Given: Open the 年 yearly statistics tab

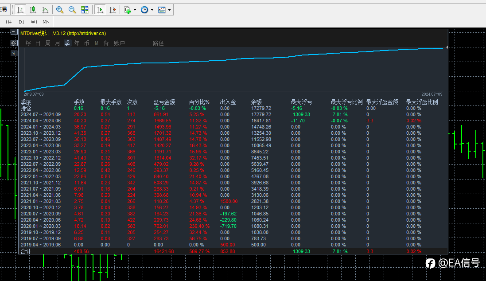Looking at the screenshot, I should [x=77, y=43].
